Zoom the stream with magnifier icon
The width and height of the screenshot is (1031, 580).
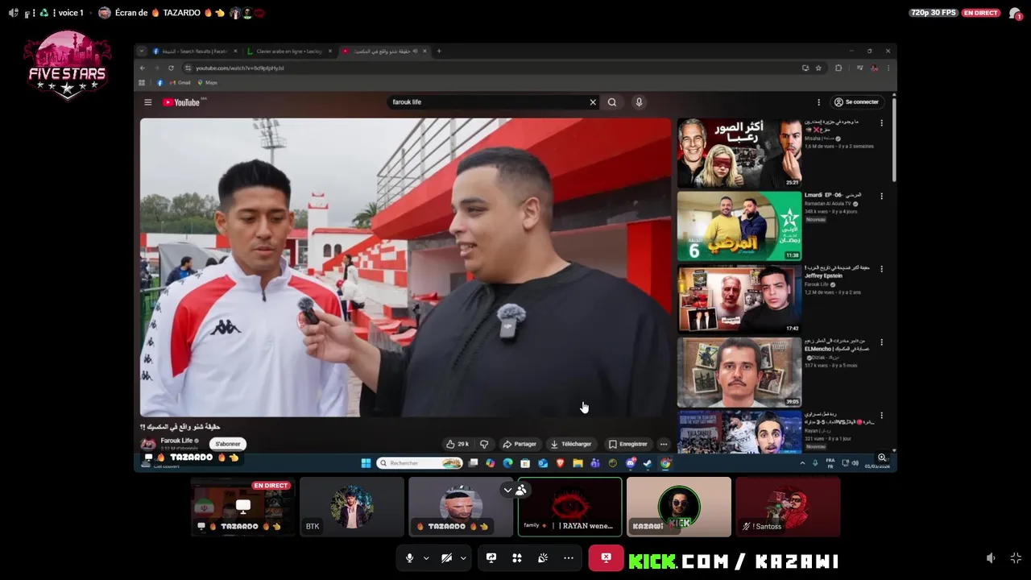click(x=882, y=458)
